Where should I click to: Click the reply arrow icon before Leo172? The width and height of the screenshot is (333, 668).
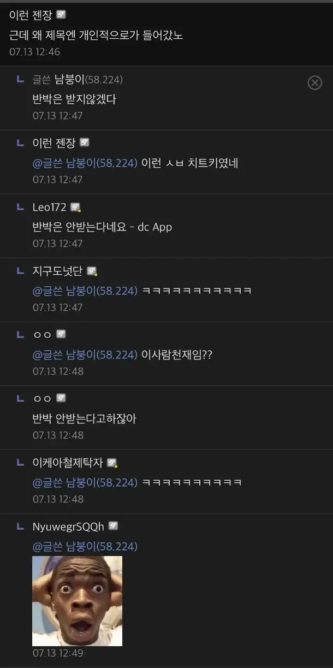click(20, 207)
